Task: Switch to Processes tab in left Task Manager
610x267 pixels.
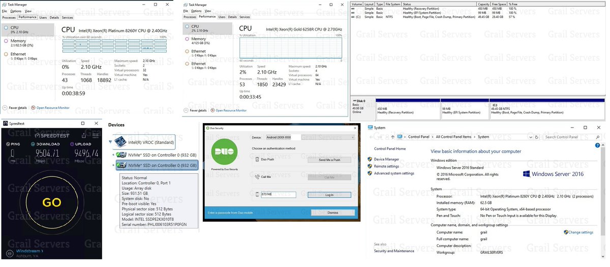Action: (x=9, y=17)
